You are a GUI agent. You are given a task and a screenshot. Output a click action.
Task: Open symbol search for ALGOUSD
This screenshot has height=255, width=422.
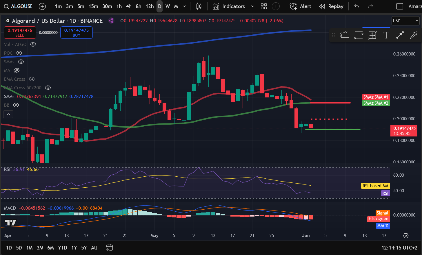pyautogui.click(x=18, y=6)
